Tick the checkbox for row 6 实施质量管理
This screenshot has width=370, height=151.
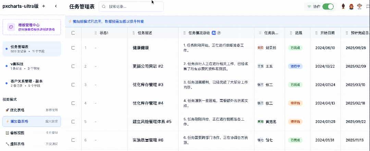[x=73, y=140]
